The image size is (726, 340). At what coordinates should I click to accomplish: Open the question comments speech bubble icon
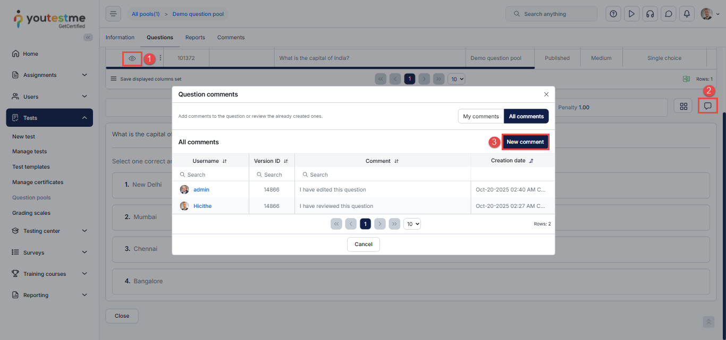pos(707,106)
